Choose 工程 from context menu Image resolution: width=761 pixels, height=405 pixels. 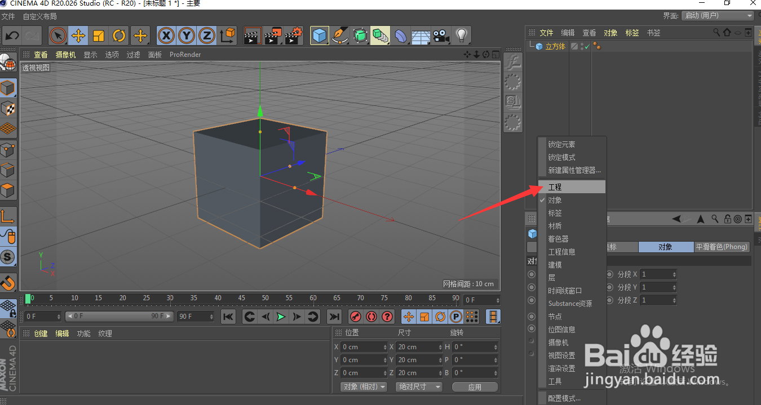point(572,186)
